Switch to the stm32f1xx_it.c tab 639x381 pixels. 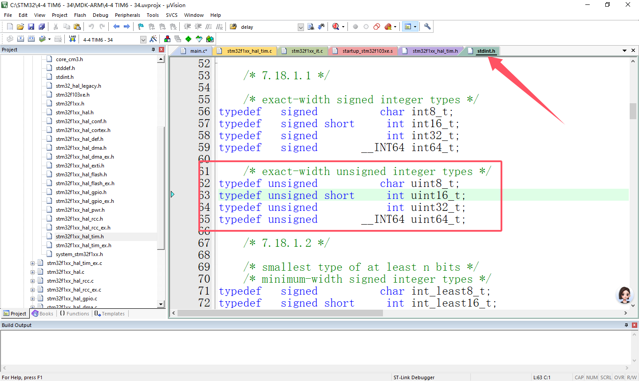coord(306,51)
